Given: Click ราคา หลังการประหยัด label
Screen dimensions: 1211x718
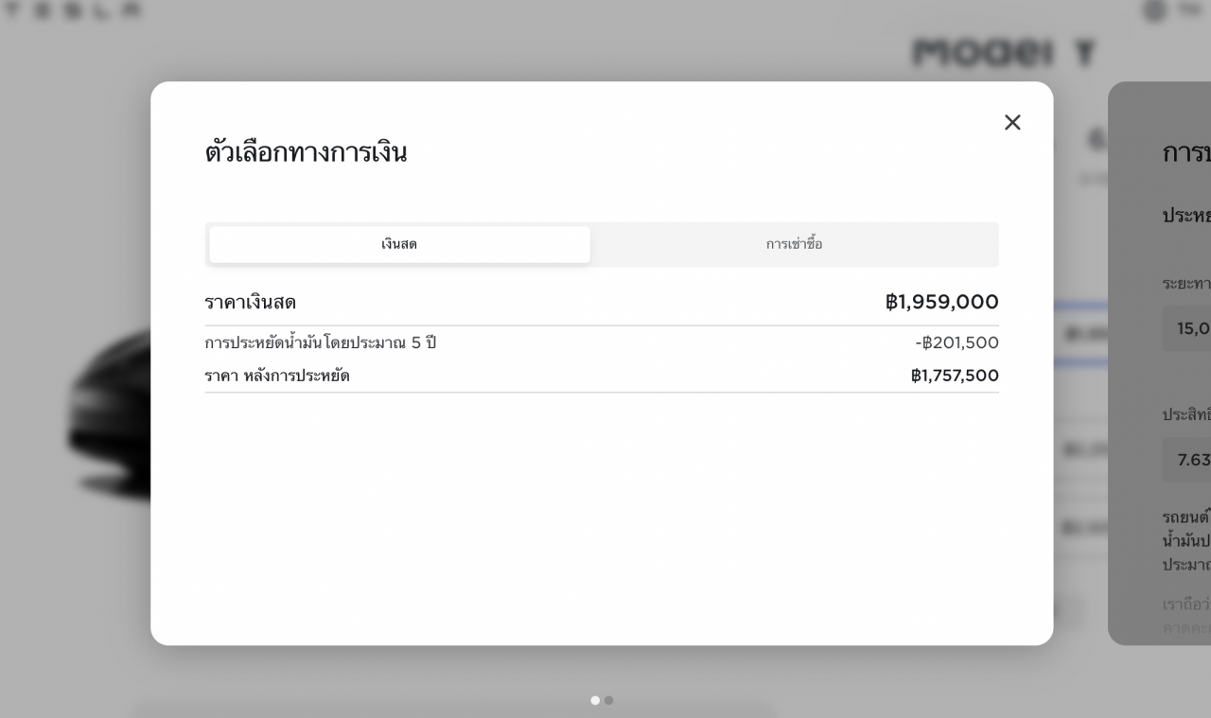Looking at the screenshot, I should click(x=277, y=376).
